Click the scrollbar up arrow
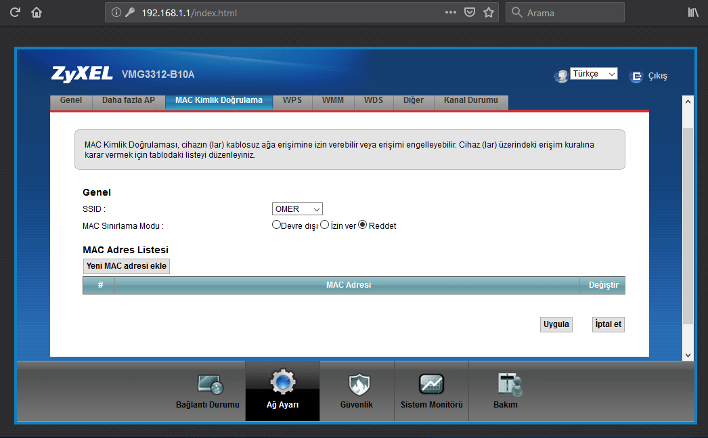 tap(688, 102)
